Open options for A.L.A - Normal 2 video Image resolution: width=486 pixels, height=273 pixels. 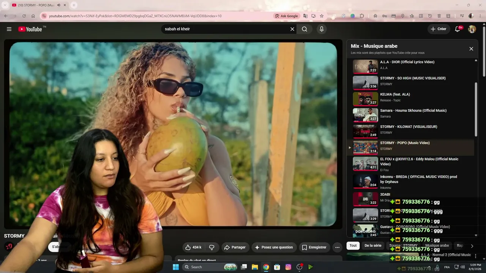click(475, 256)
